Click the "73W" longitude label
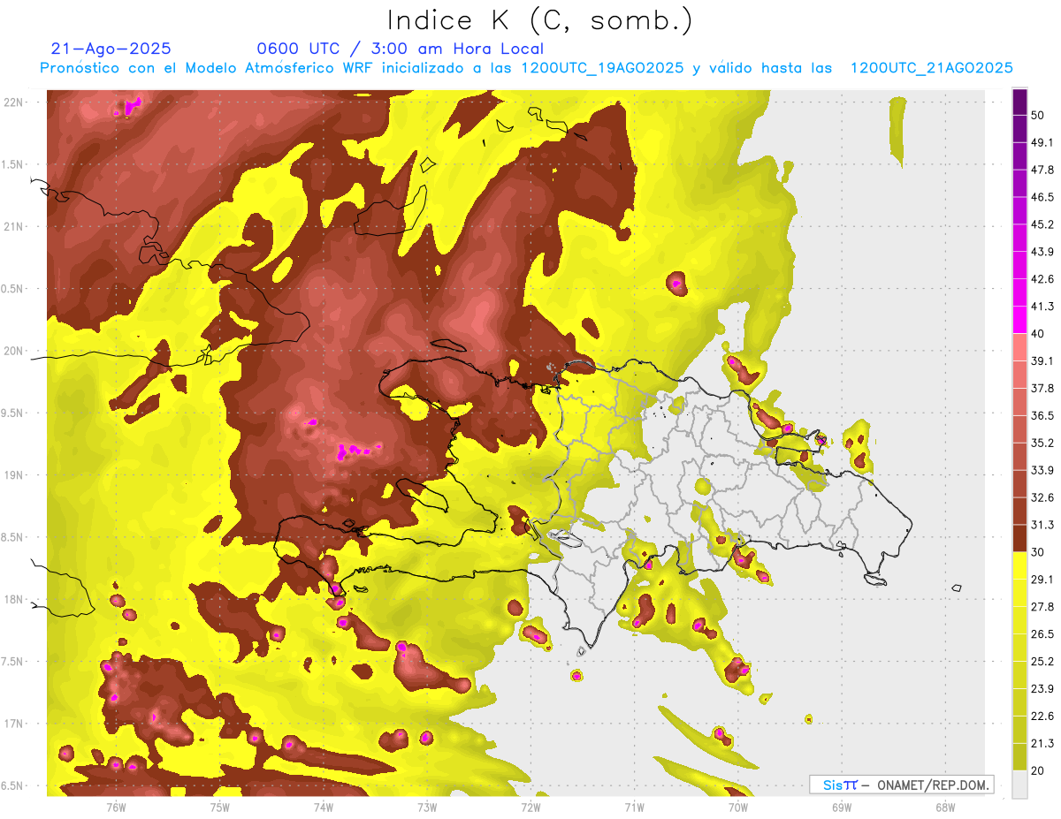The image size is (1061, 819). [x=427, y=807]
